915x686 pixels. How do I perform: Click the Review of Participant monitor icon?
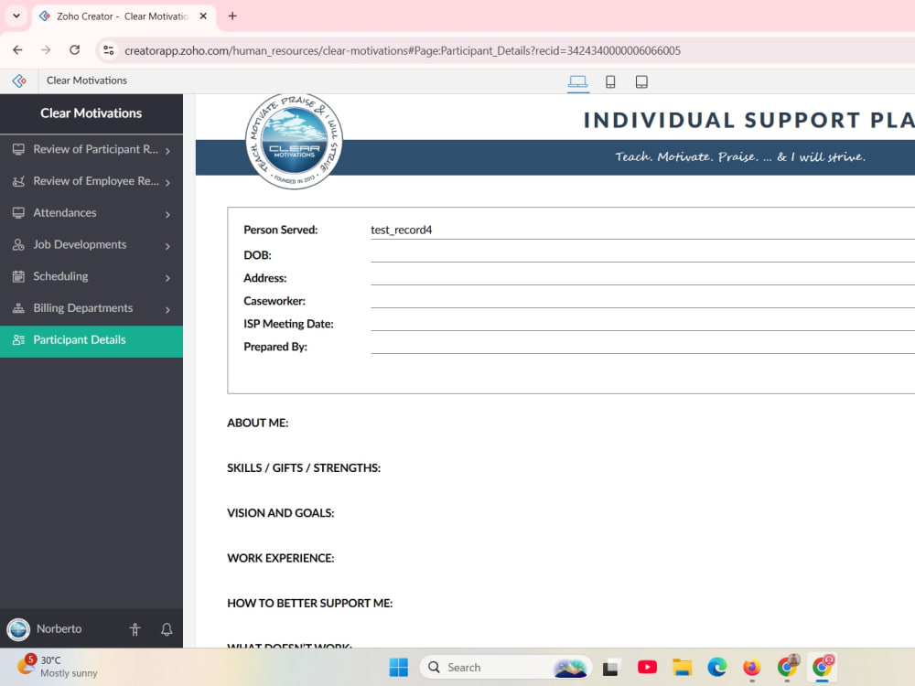click(x=18, y=149)
